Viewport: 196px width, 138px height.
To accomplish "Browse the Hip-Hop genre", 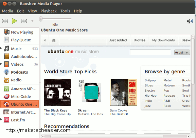I will point(150,96).
